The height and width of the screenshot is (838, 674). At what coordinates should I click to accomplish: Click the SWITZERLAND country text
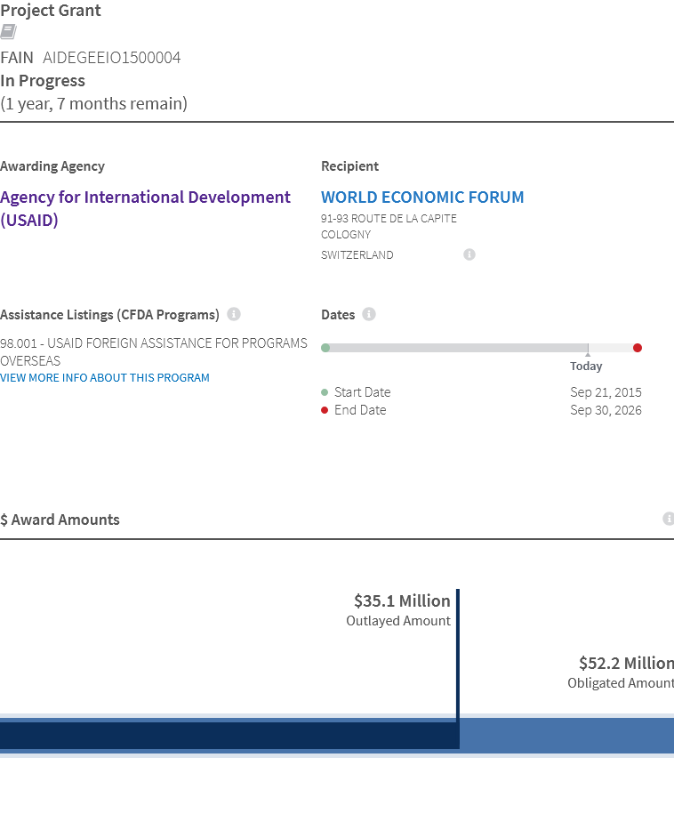click(x=357, y=255)
